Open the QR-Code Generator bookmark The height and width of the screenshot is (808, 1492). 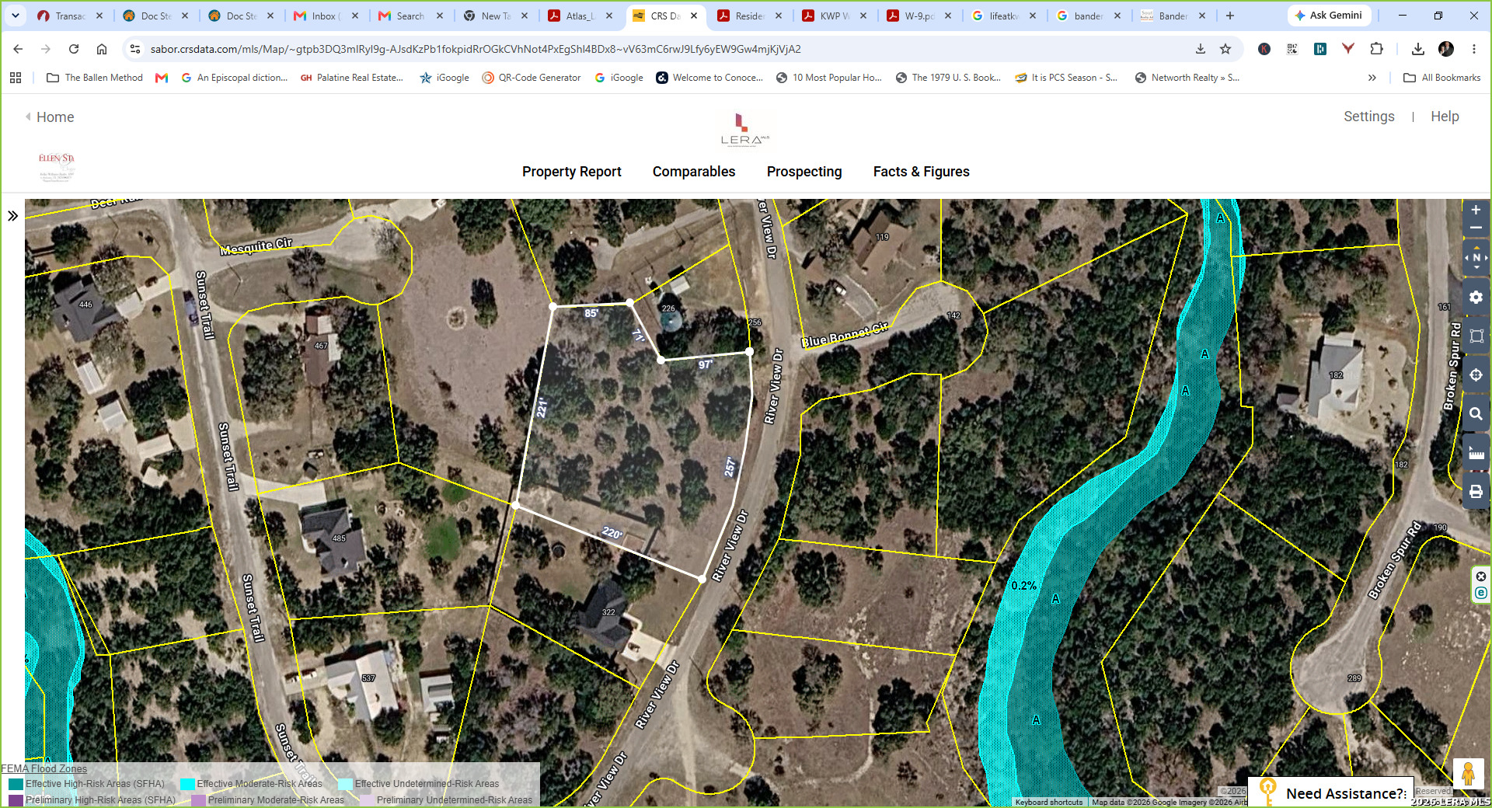(532, 78)
